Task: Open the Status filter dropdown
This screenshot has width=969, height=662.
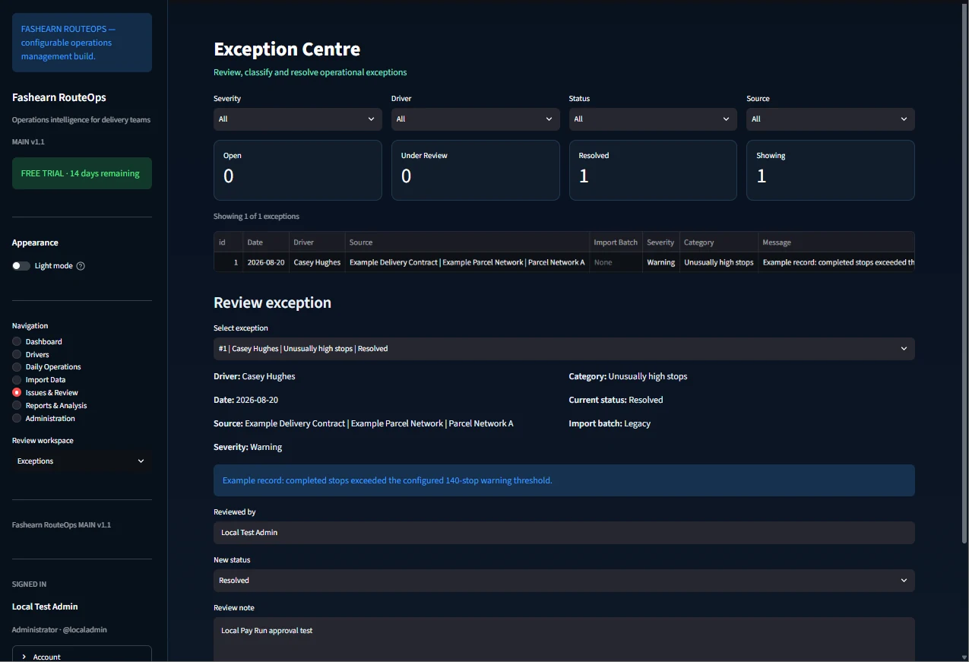Action: (x=653, y=119)
